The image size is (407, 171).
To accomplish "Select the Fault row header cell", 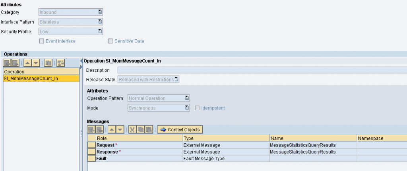I will tap(92, 158).
